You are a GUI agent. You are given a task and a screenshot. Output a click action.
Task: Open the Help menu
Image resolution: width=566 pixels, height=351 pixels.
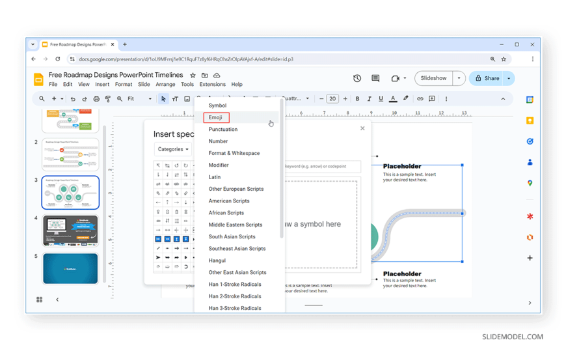[237, 84]
